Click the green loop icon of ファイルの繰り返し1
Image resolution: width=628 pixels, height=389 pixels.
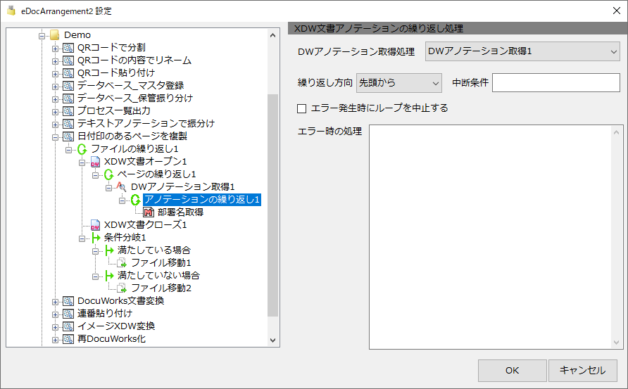82,149
